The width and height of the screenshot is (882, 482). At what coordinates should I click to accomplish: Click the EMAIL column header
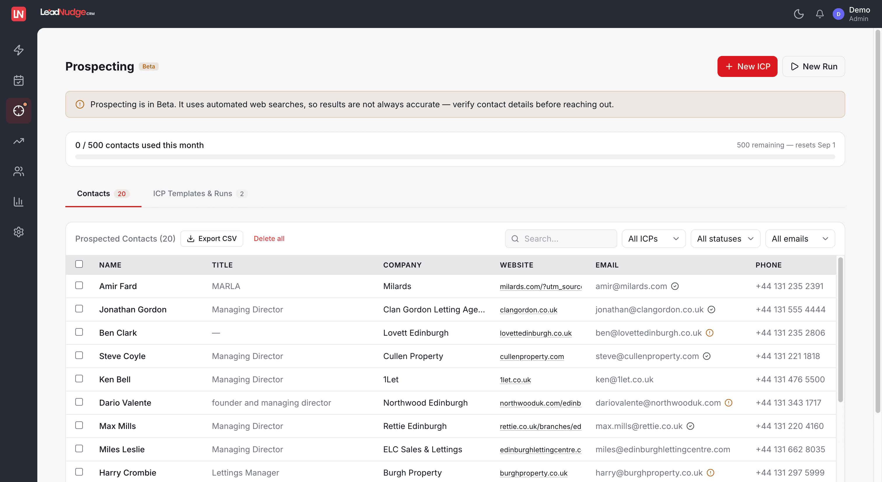coord(607,265)
